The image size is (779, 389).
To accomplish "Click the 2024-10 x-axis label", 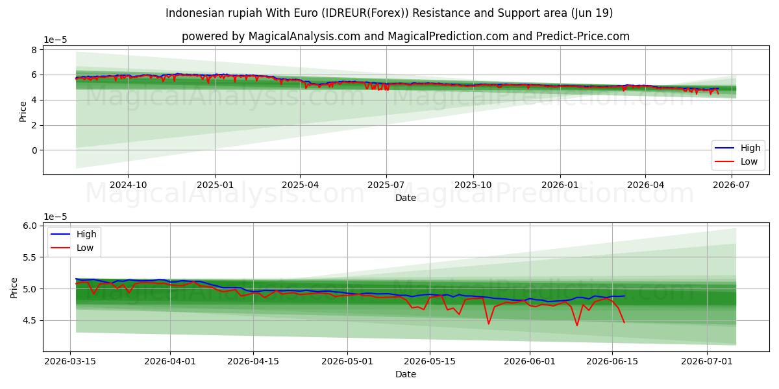I will 128,185.
